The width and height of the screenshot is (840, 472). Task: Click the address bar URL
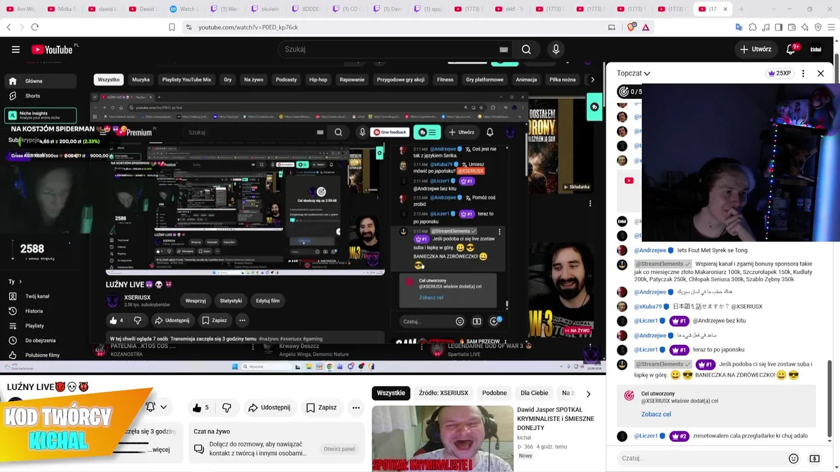tap(248, 27)
